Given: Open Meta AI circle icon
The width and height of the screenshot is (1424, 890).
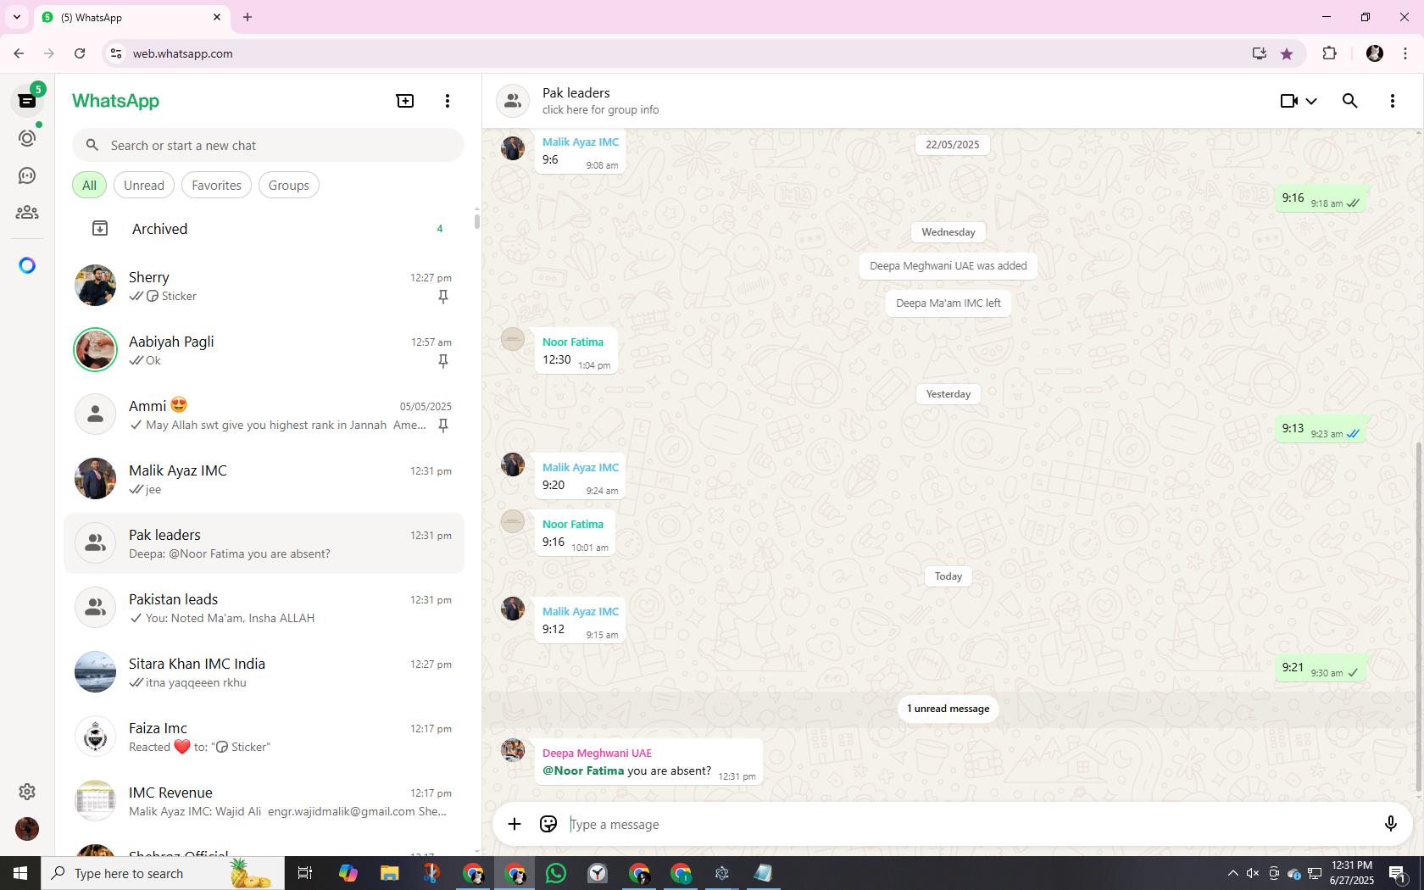Looking at the screenshot, I should 27,266.
